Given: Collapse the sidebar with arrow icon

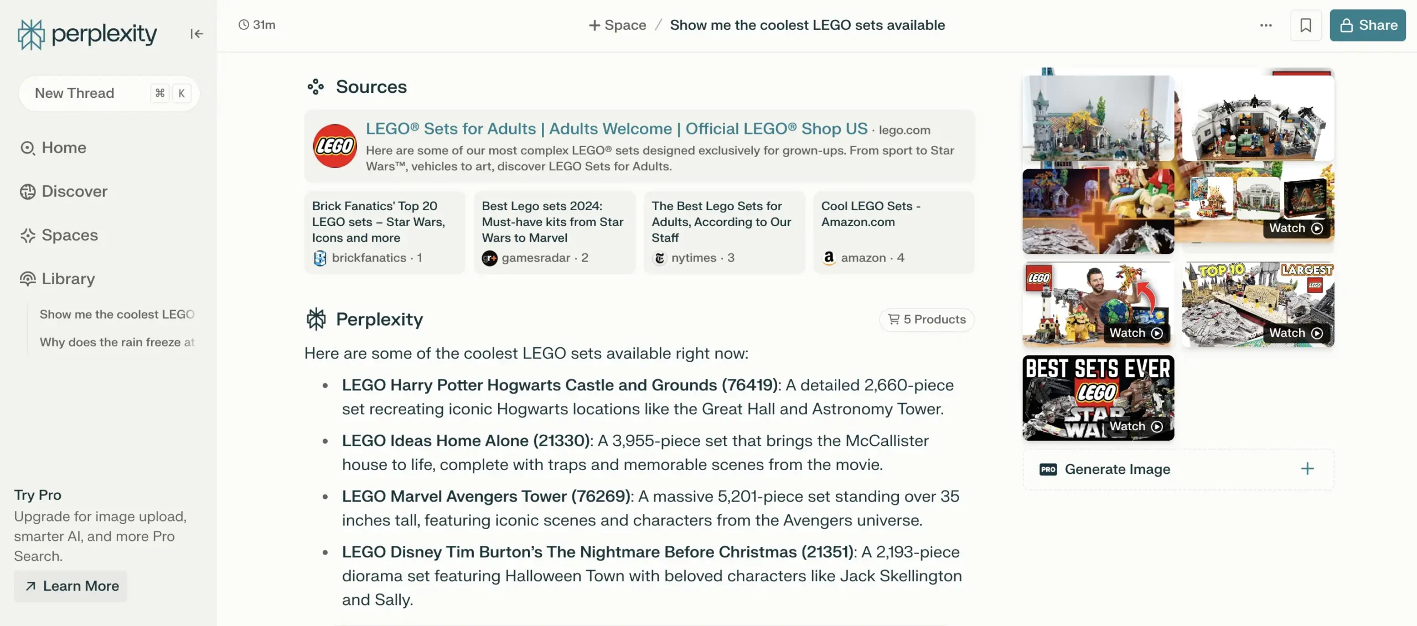Looking at the screenshot, I should tap(196, 34).
